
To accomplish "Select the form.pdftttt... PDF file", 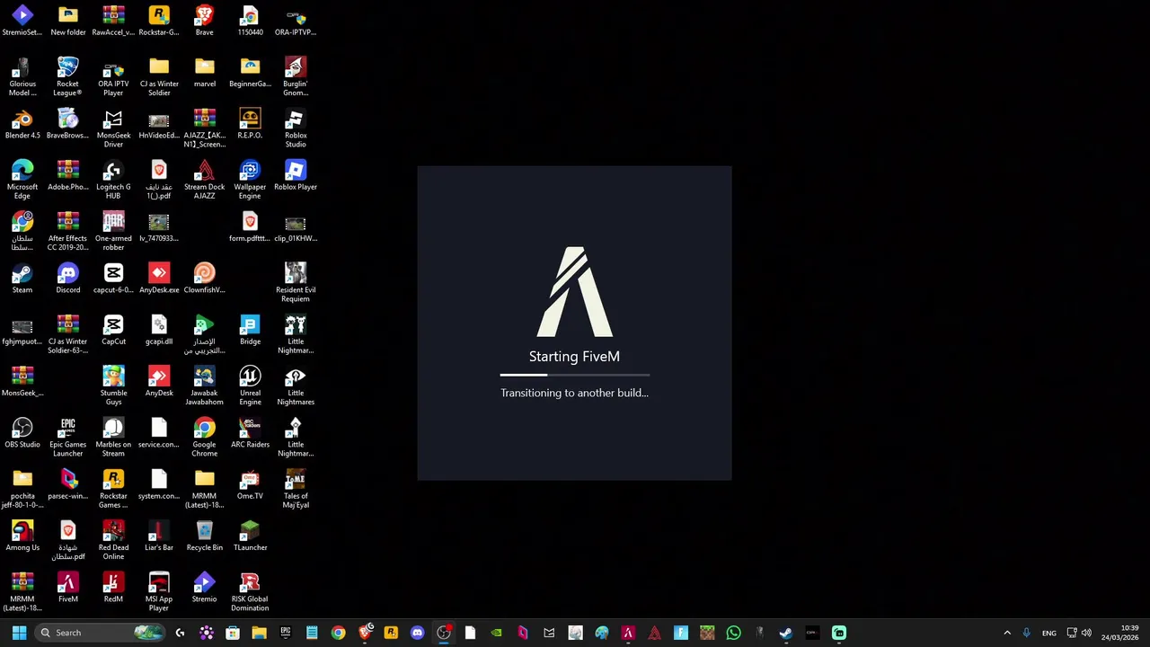I will click(x=250, y=226).
